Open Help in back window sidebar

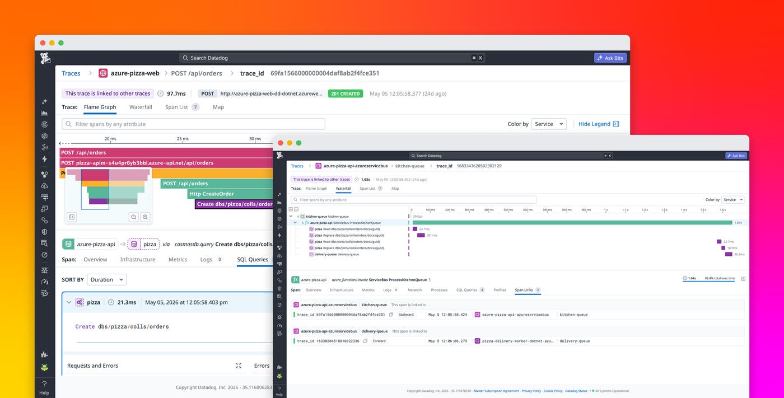[x=44, y=387]
